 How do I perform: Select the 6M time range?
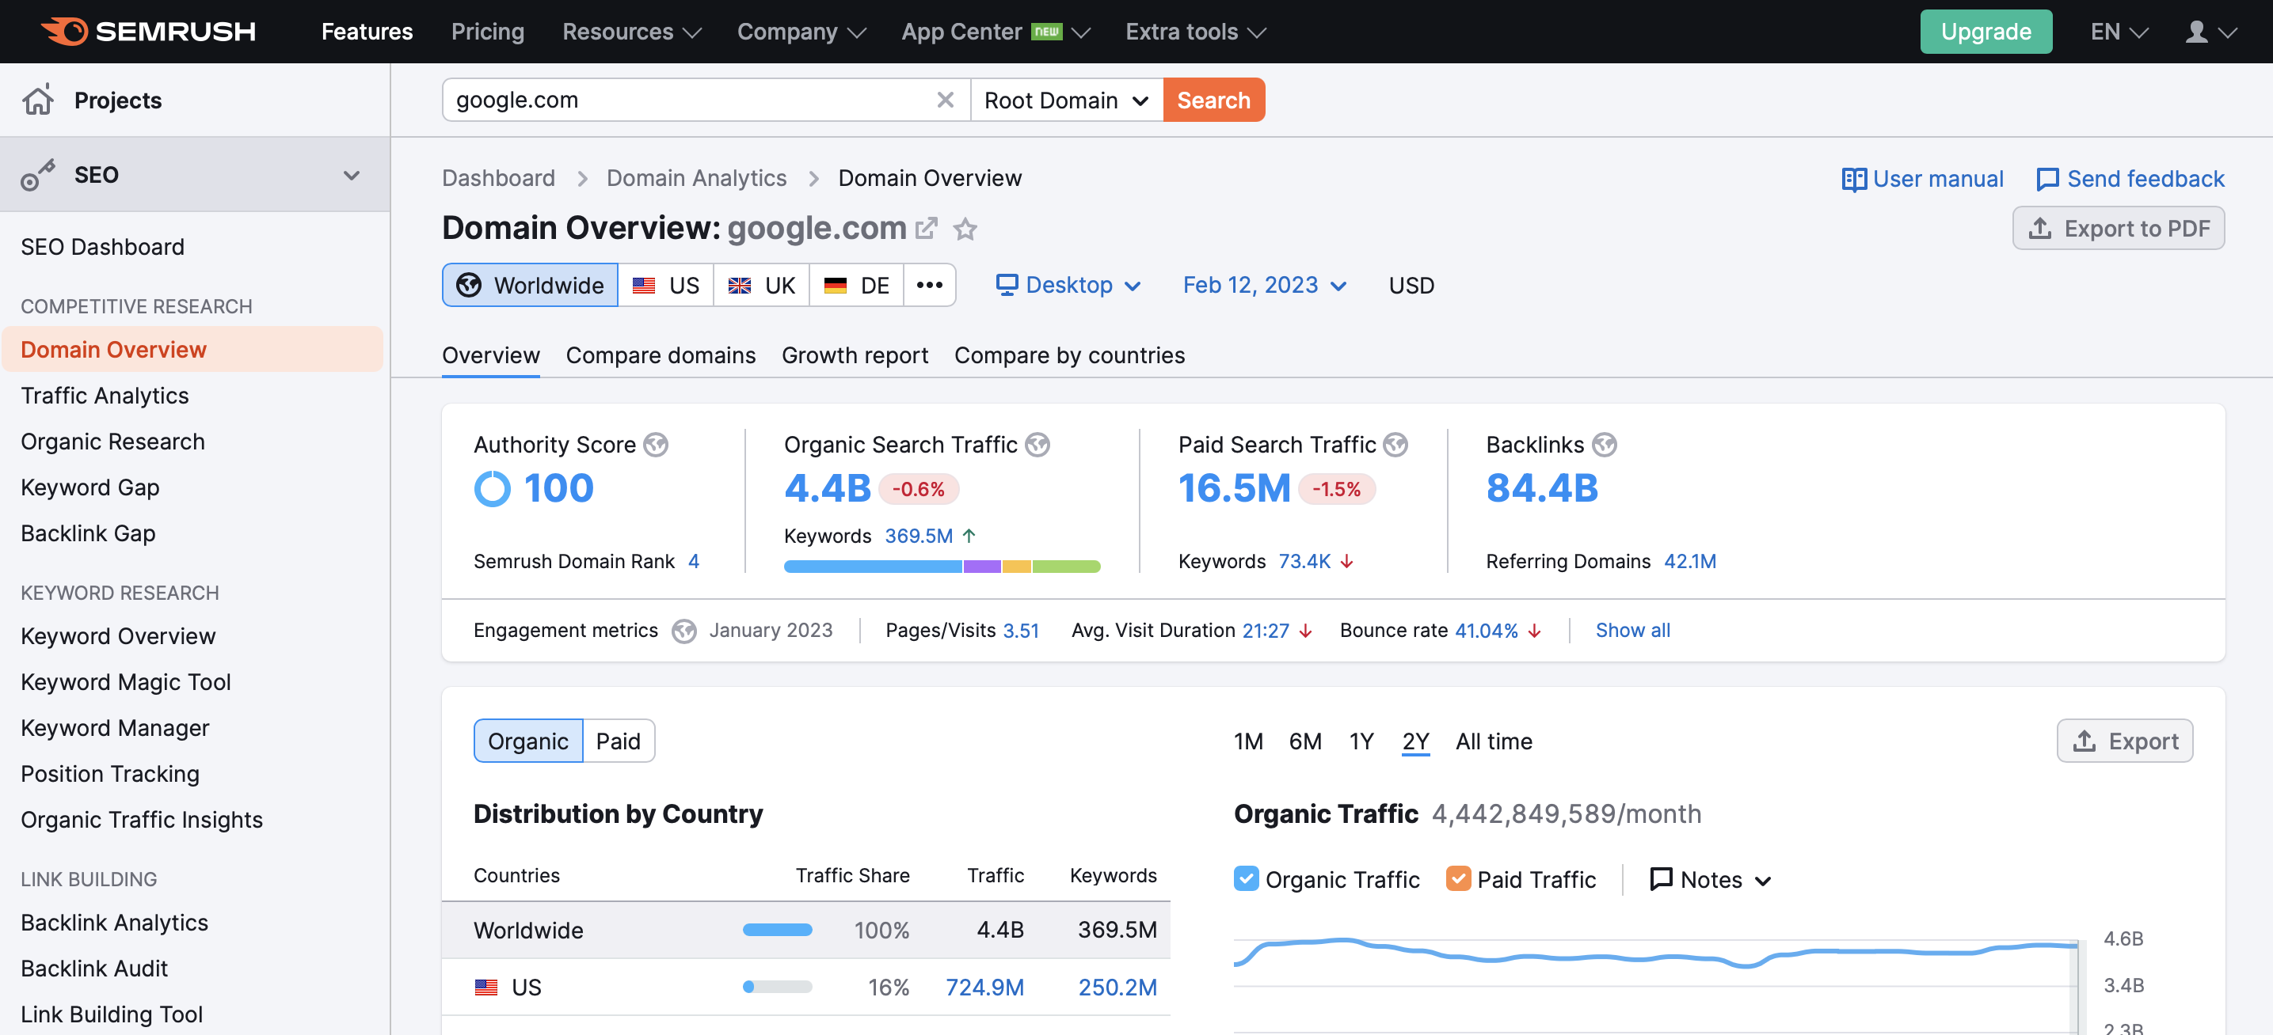[x=1305, y=741]
